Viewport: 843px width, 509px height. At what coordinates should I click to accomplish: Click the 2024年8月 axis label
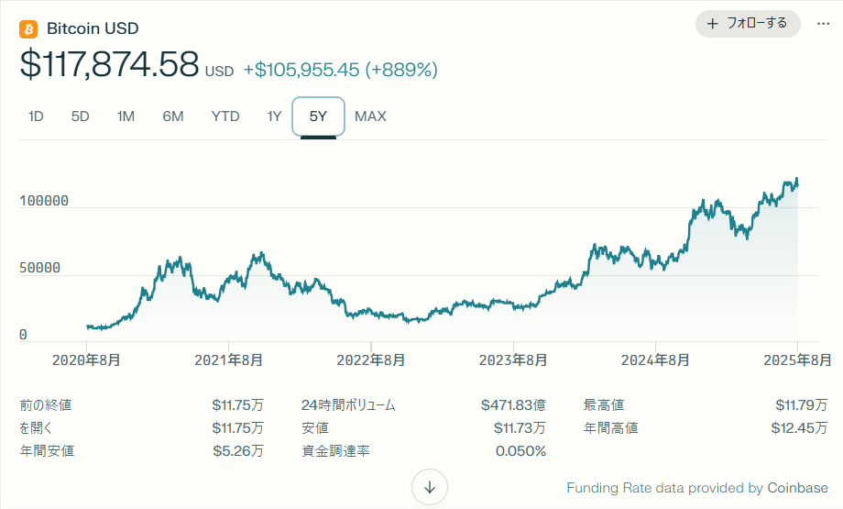pyautogui.click(x=655, y=360)
